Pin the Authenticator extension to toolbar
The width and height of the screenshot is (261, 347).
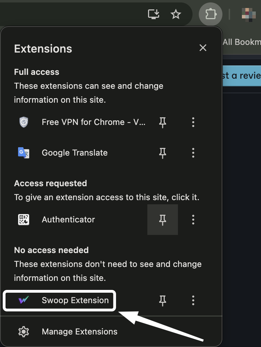tap(163, 220)
